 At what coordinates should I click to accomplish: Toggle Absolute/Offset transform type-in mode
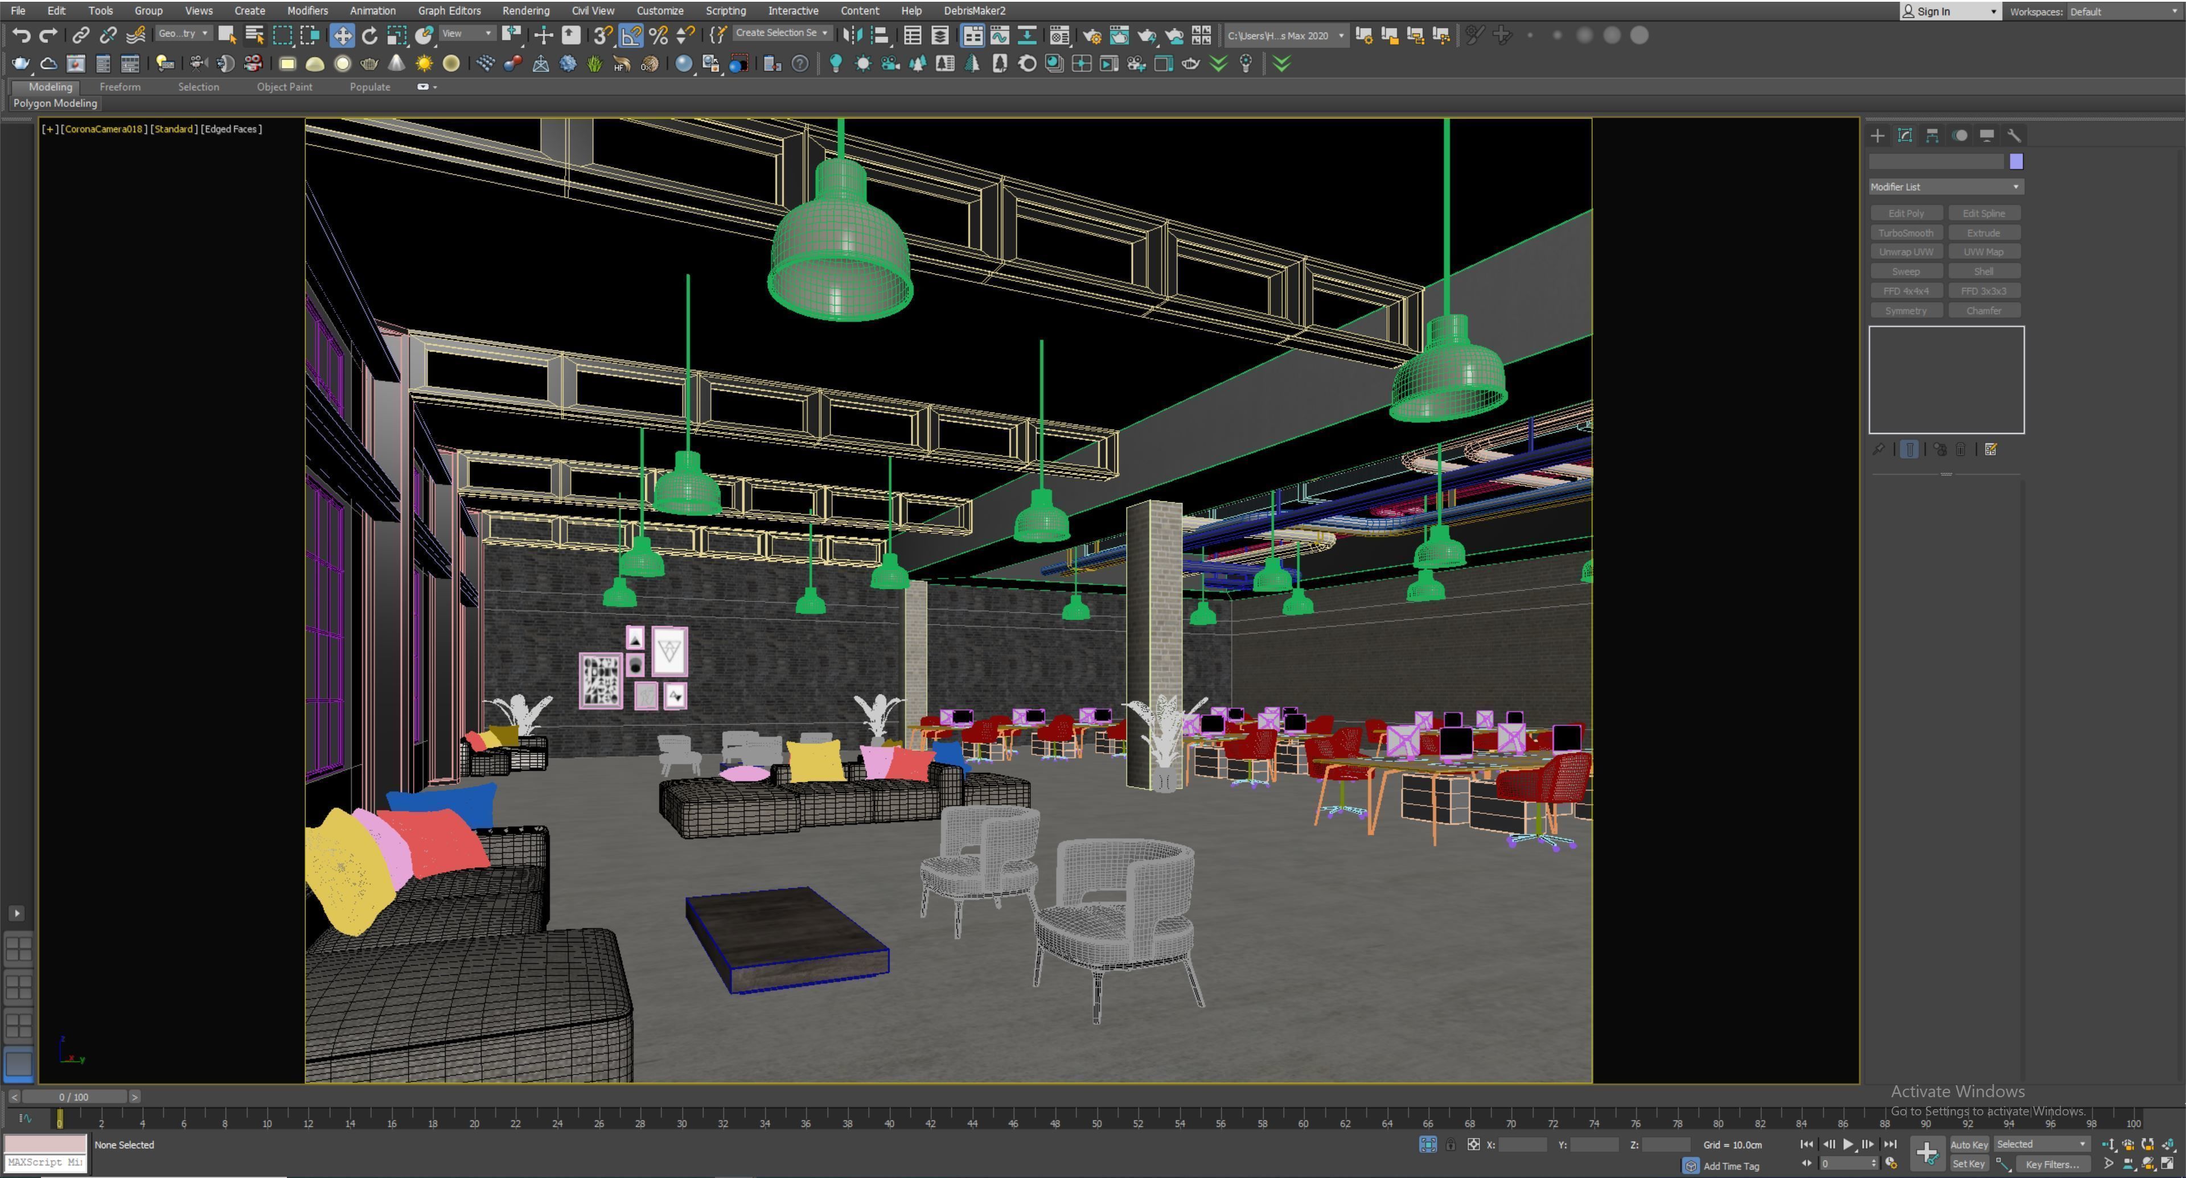(1473, 1145)
